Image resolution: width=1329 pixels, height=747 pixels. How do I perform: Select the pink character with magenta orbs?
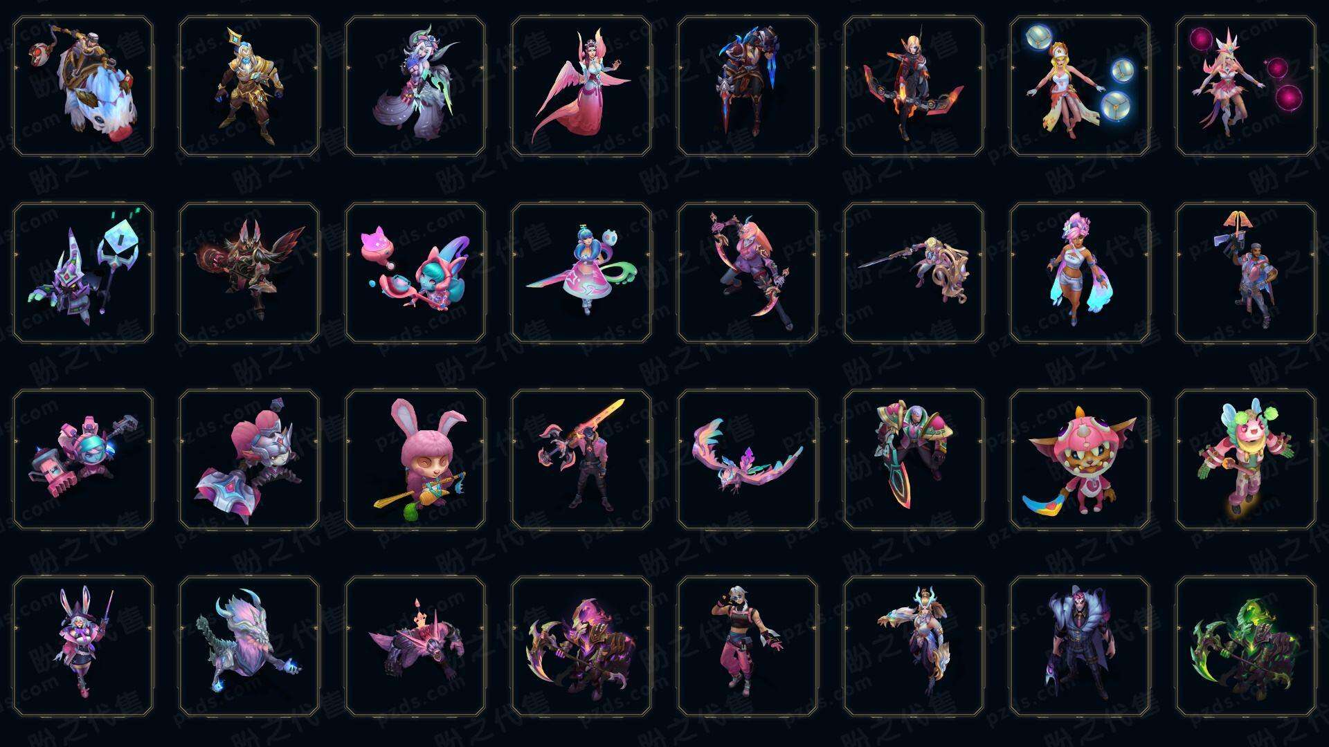pos(1246,86)
